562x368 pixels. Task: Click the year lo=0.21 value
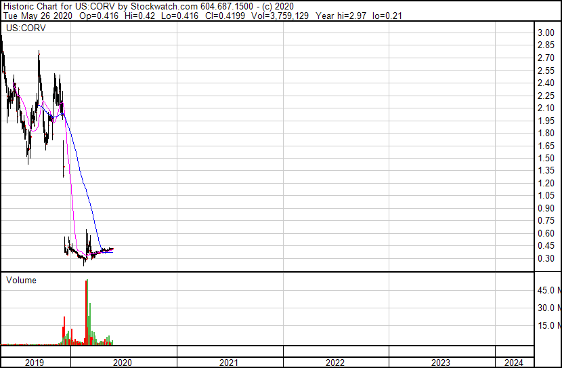point(387,16)
